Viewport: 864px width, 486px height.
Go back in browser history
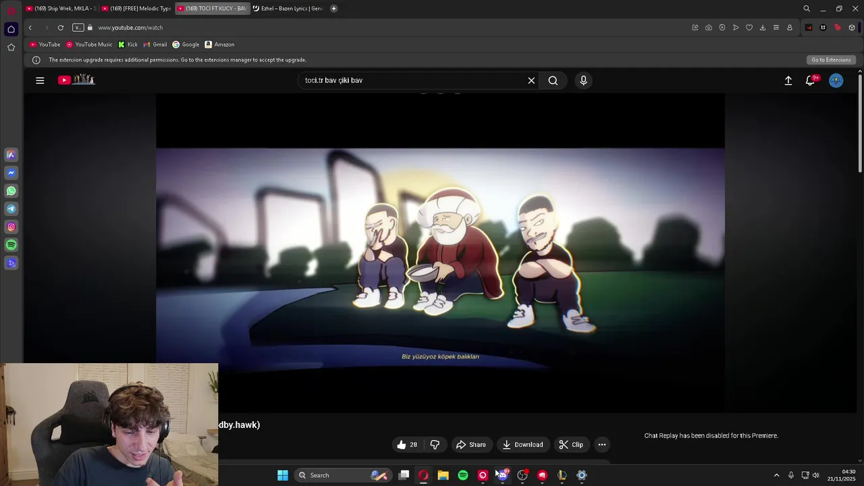click(x=30, y=28)
